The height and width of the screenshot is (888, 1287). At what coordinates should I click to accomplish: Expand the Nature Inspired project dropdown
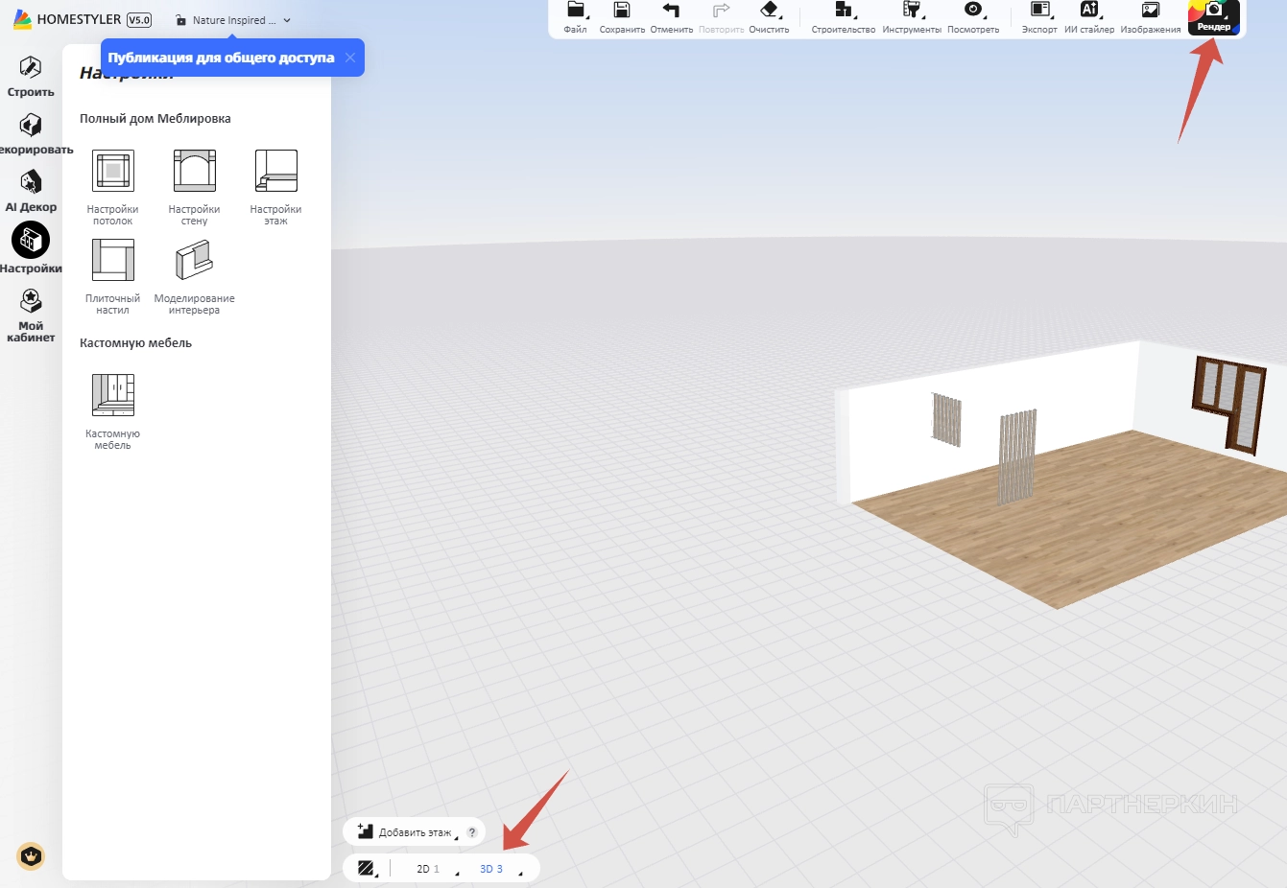click(286, 20)
